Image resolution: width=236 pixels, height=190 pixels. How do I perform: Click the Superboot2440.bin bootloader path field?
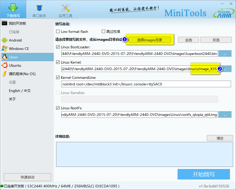pyautogui.click(x=140, y=54)
